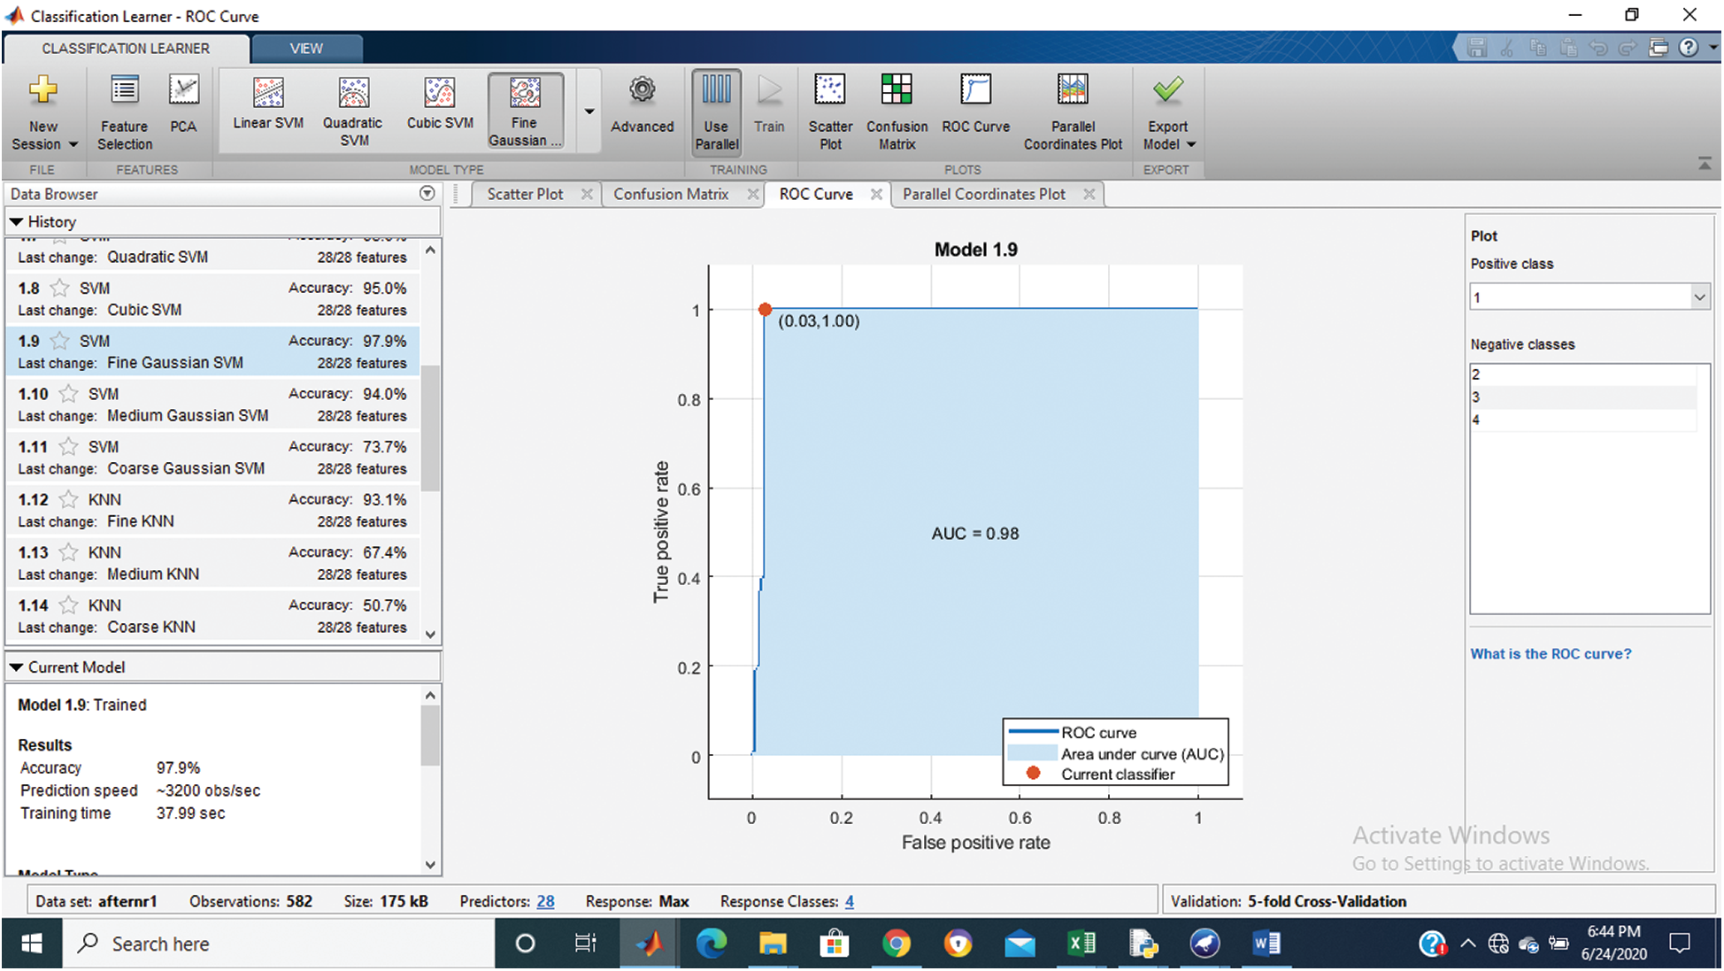Switch to the Confusion Matrix document tab
The height and width of the screenshot is (971, 1724).
[671, 194]
